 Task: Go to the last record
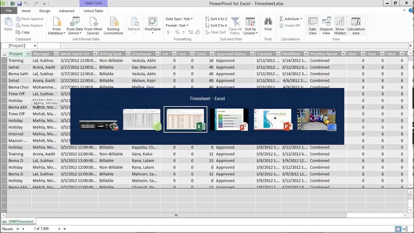tap(65, 229)
